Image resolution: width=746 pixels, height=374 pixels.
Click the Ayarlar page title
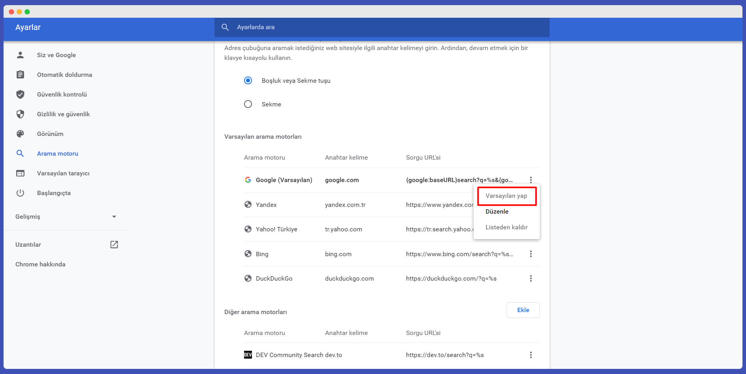click(x=28, y=27)
